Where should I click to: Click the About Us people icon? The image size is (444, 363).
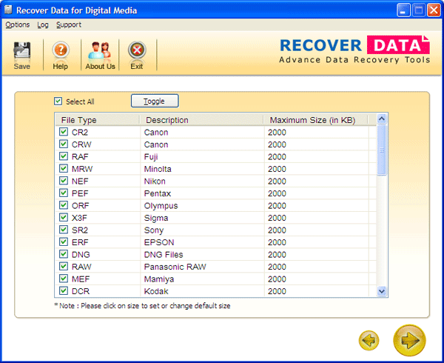coord(100,51)
